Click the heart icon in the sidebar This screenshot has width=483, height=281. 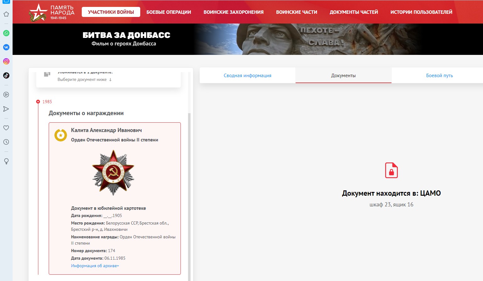click(x=6, y=128)
